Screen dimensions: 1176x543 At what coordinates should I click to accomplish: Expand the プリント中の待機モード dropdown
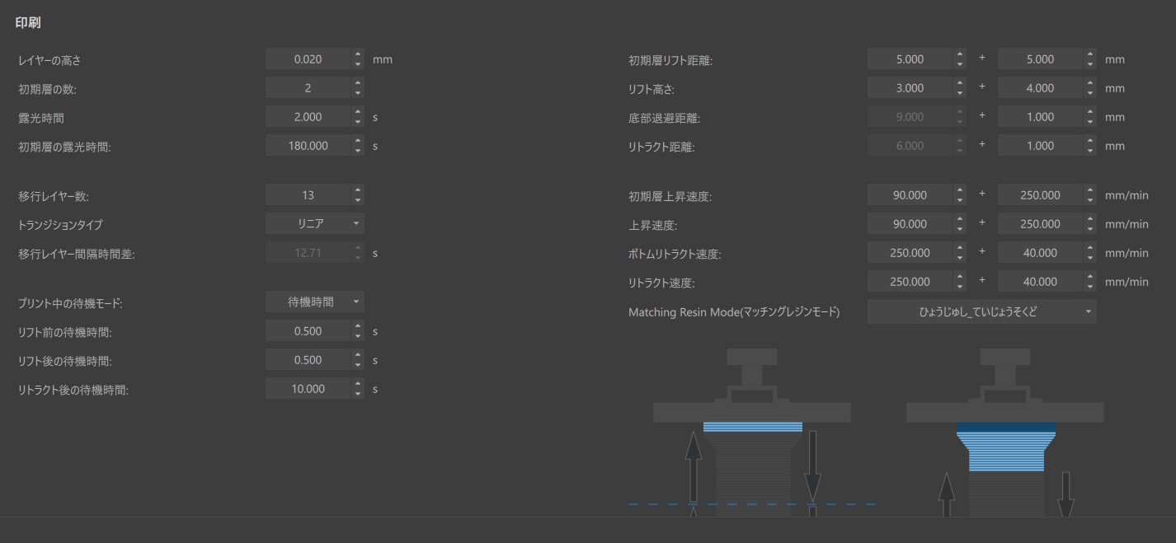[x=314, y=302]
